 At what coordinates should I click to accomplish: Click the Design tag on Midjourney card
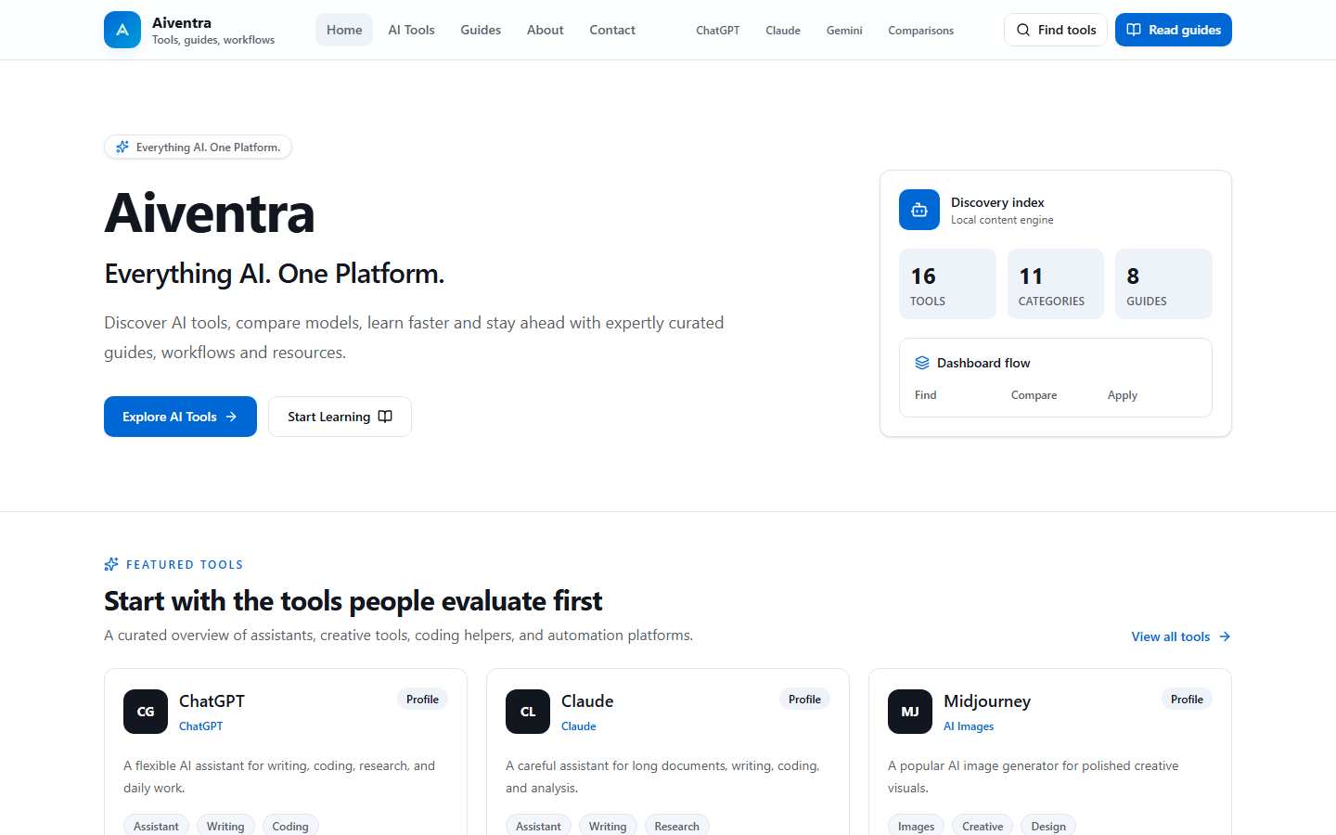tap(1048, 826)
